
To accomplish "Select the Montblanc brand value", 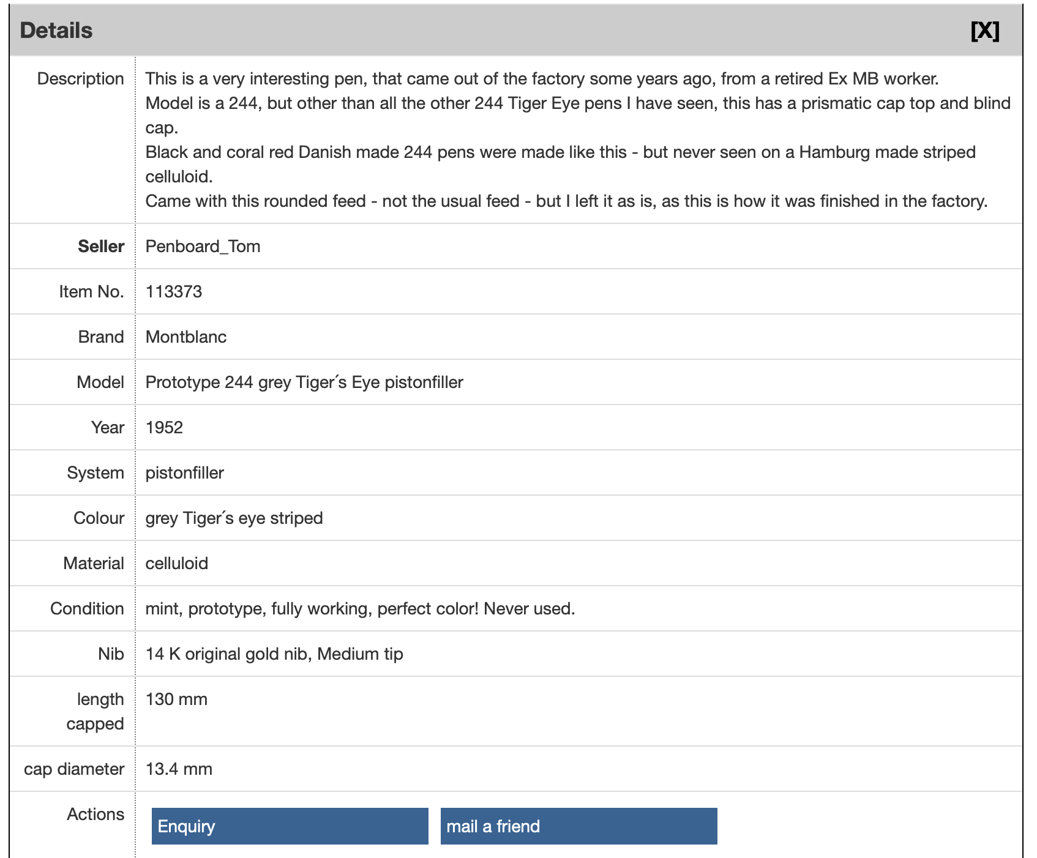I will pyautogui.click(x=186, y=337).
